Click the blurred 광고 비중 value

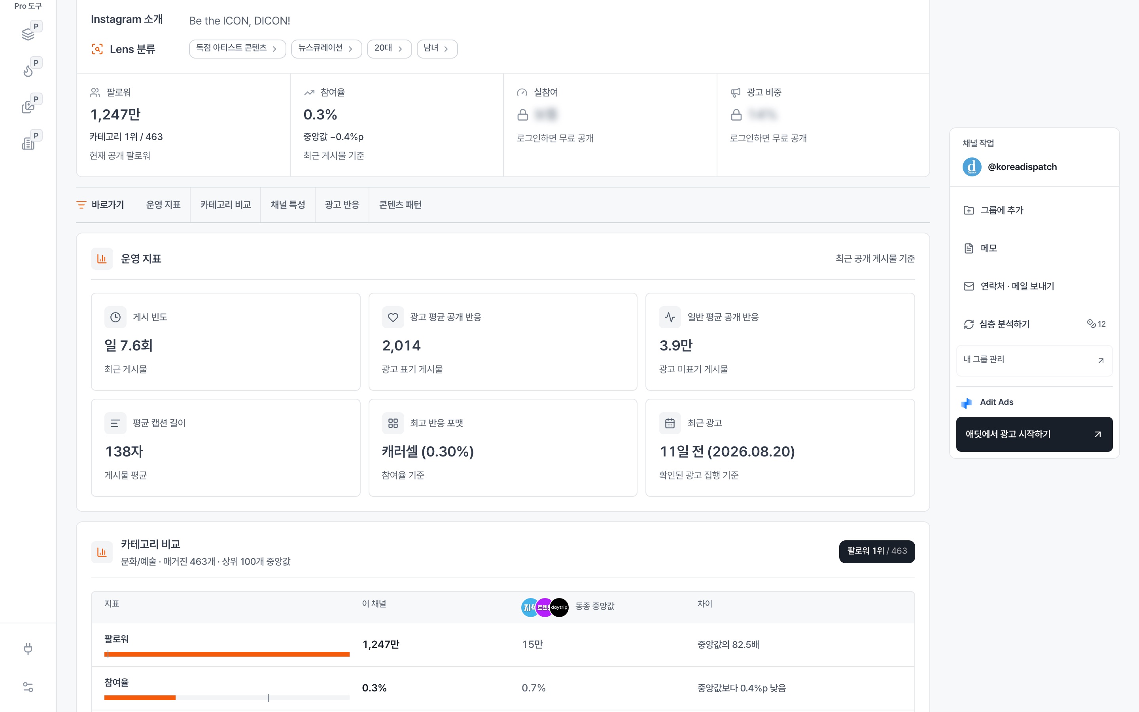(762, 114)
